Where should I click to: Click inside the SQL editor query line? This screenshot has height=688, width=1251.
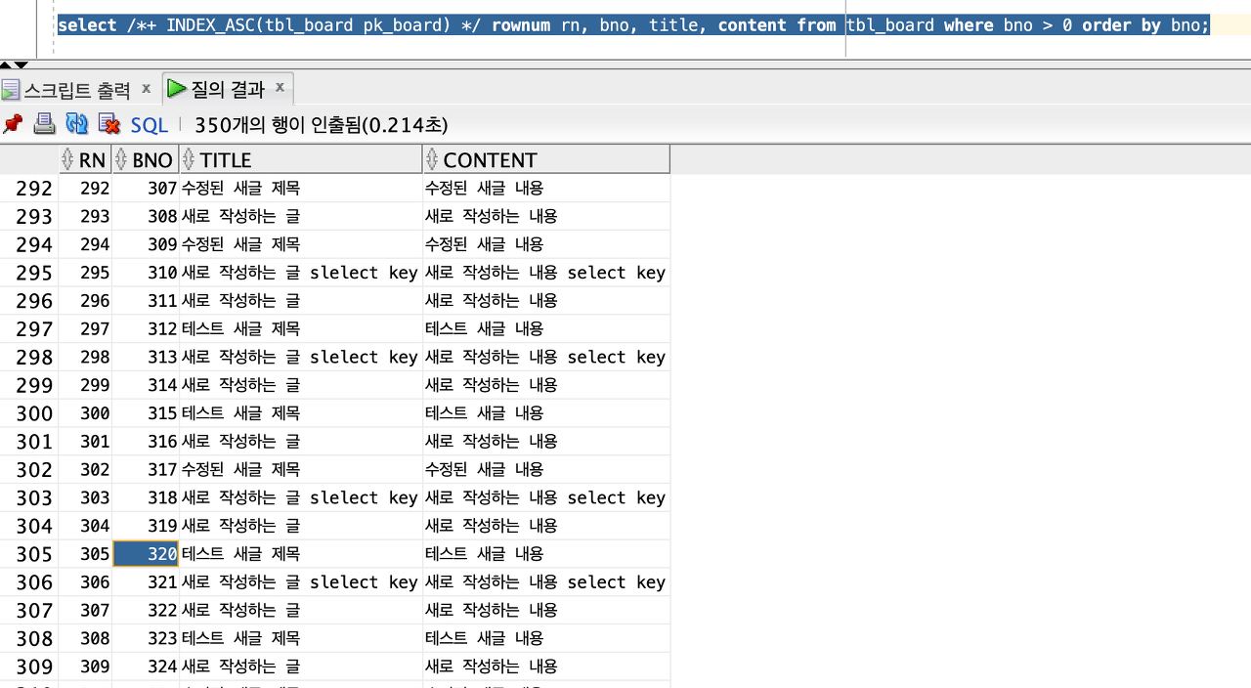pyautogui.click(x=489, y=24)
